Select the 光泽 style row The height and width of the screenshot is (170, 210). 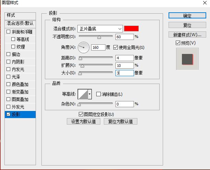[x=20, y=77]
